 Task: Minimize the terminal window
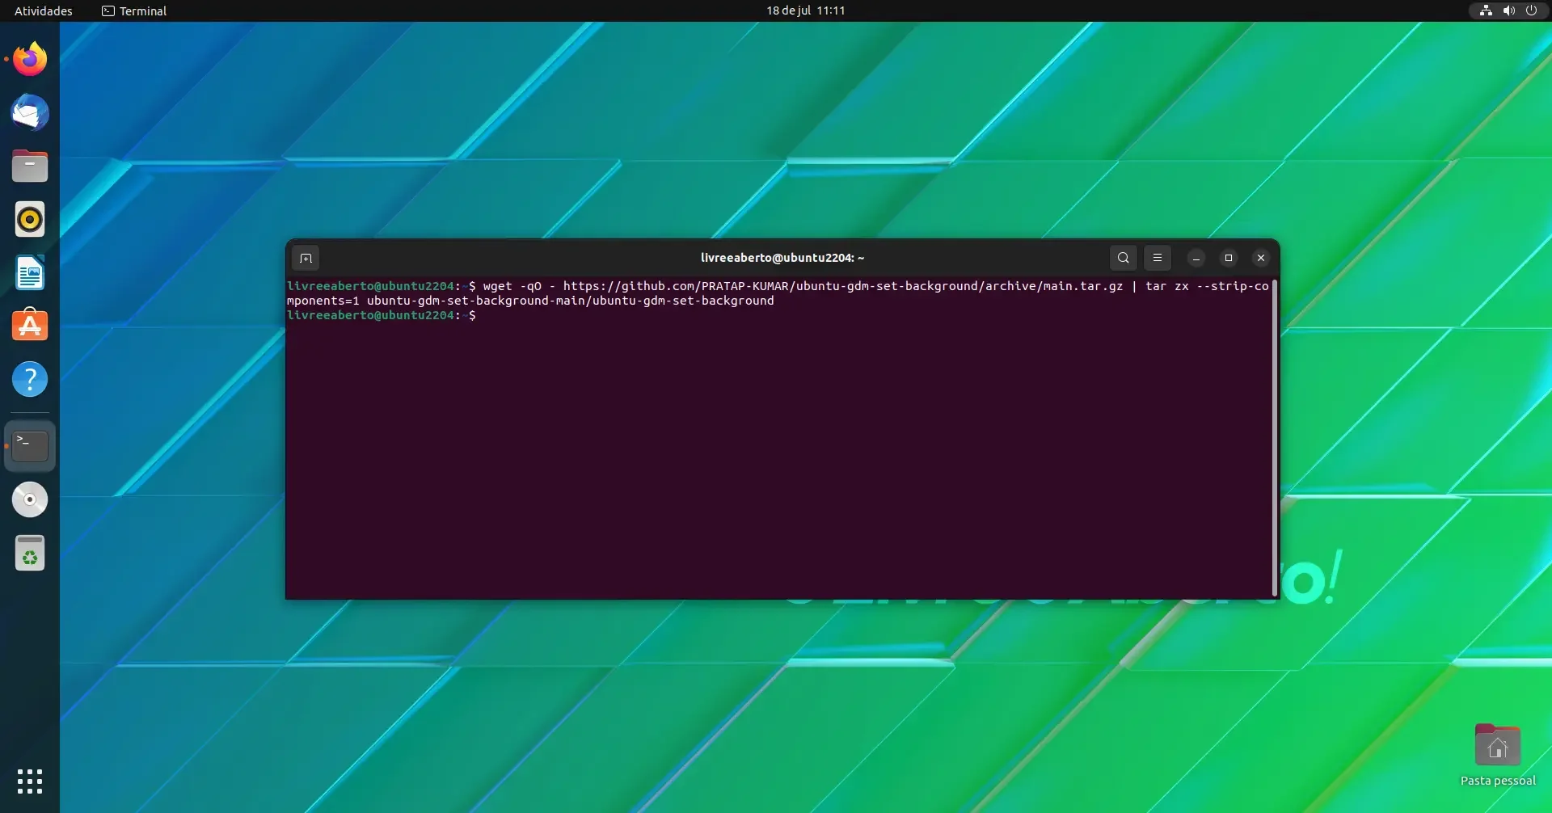(1196, 258)
